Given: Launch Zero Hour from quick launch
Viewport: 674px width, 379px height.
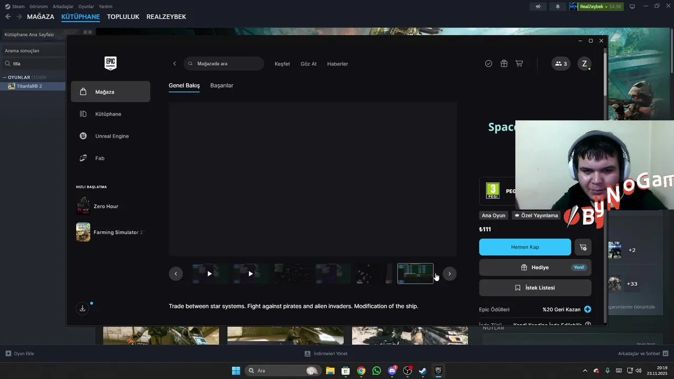Looking at the screenshot, I should pyautogui.click(x=105, y=206).
